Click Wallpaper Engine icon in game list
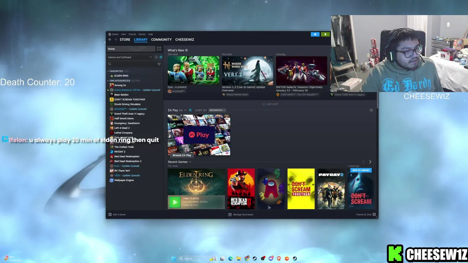The height and width of the screenshot is (263, 468). [112, 180]
